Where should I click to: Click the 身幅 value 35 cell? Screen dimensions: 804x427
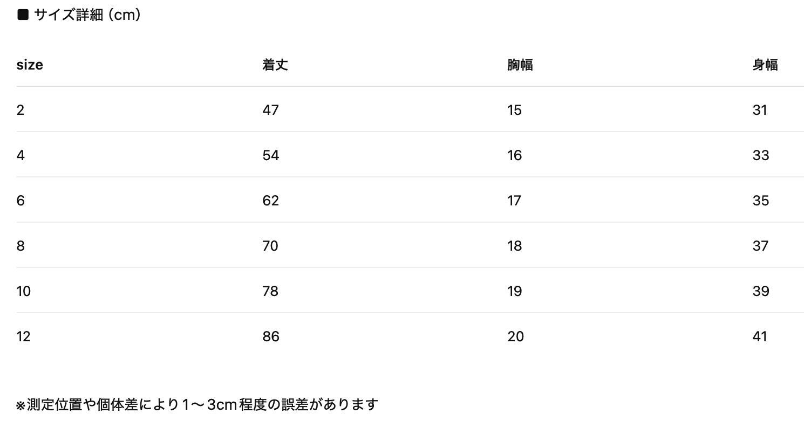pyautogui.click(x=760, y=201)
